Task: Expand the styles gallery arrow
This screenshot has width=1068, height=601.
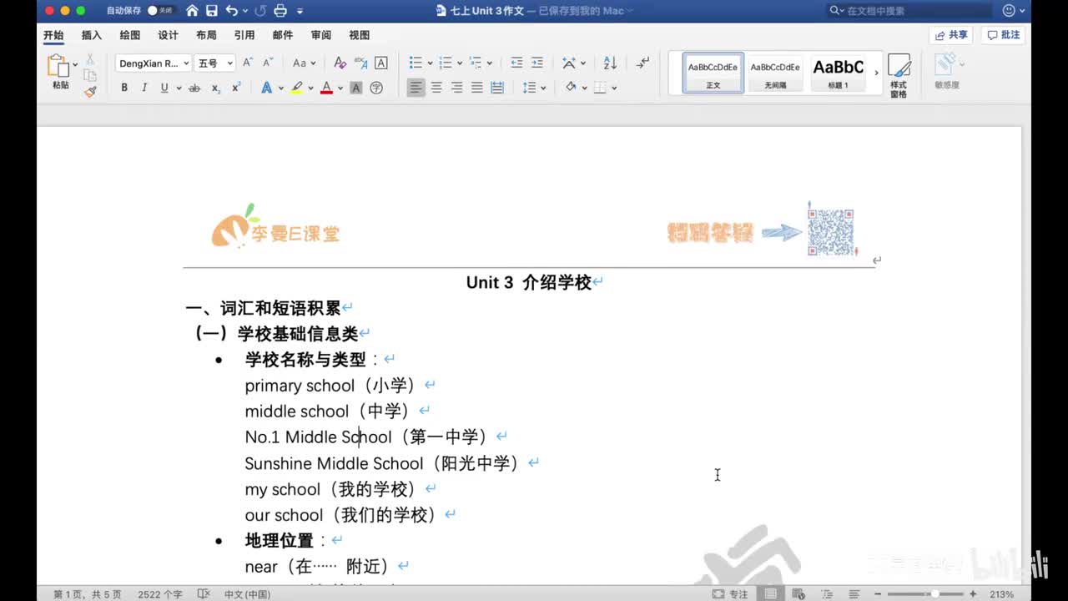Action: [x=876, y=73]
